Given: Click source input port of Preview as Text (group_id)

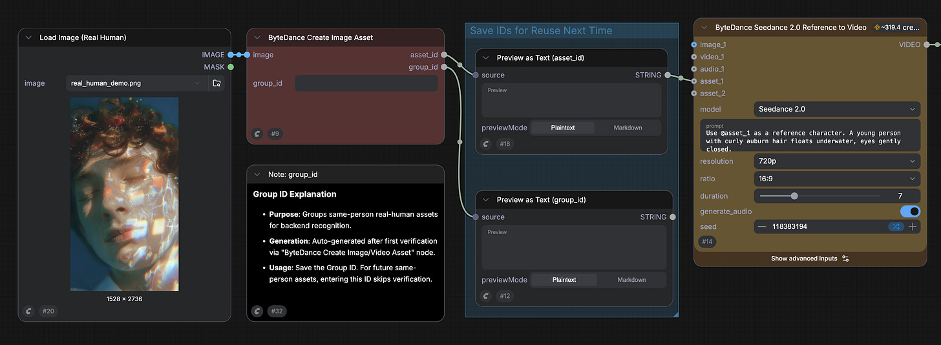Looking at the screenshot, I should click(476, 217).
